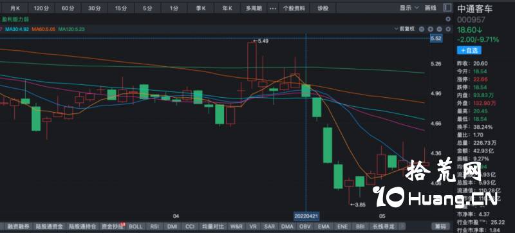Open the 筹码 chip distribution button
The height and width of the screenshot is (233, 515).
click(440, 227)
